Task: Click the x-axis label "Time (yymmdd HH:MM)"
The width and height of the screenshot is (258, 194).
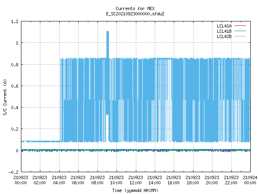Action: click(x=135, y=190)
